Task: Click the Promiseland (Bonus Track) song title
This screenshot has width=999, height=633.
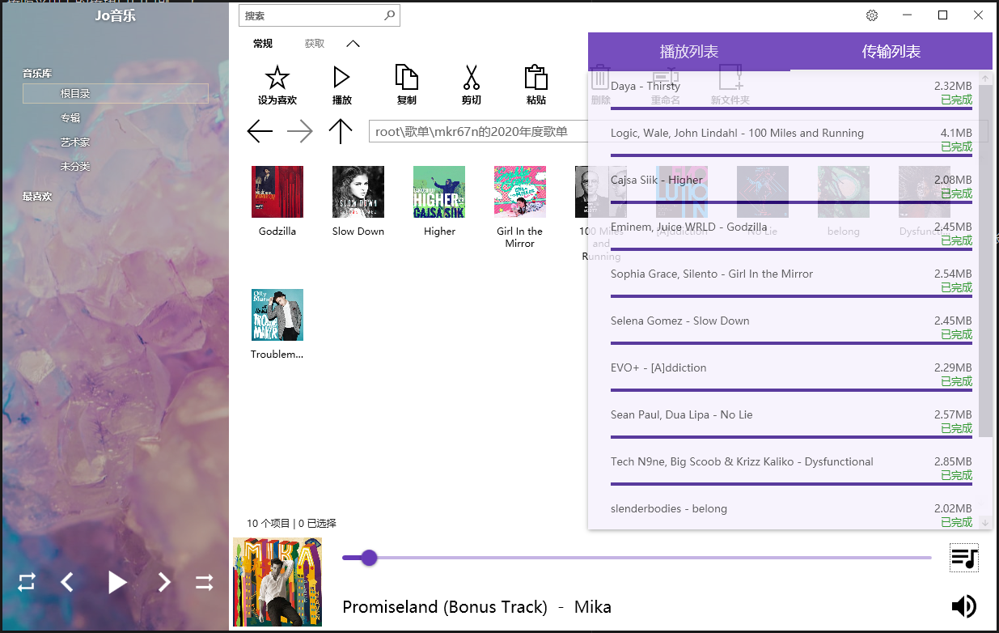Action: (445, 606)
